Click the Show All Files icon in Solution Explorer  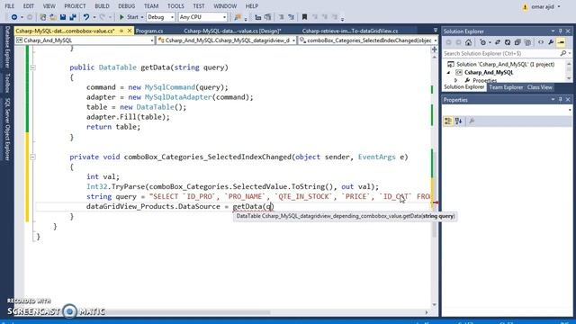click(x=527, y=42)
